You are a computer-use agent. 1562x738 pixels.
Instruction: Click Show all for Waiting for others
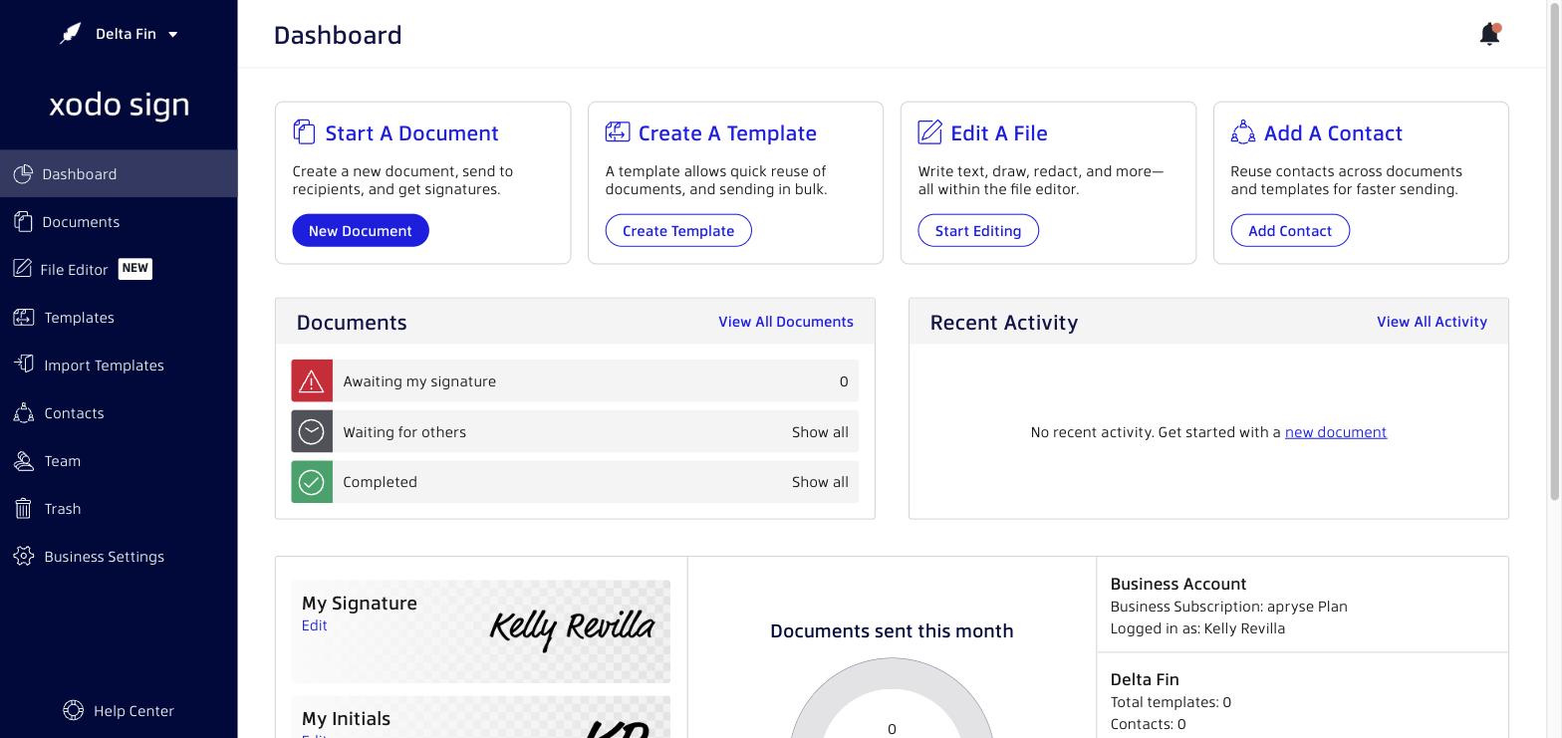point(820,432)
